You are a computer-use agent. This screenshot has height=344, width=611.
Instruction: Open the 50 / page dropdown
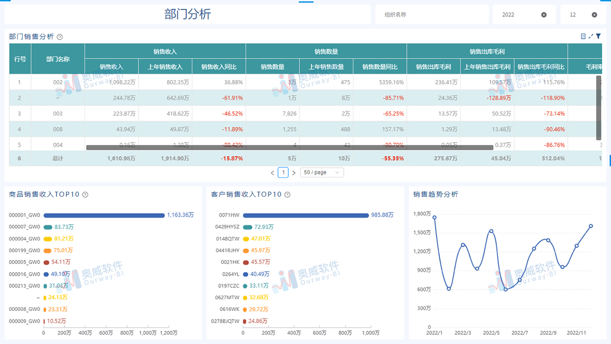click(x=322, y=172)
